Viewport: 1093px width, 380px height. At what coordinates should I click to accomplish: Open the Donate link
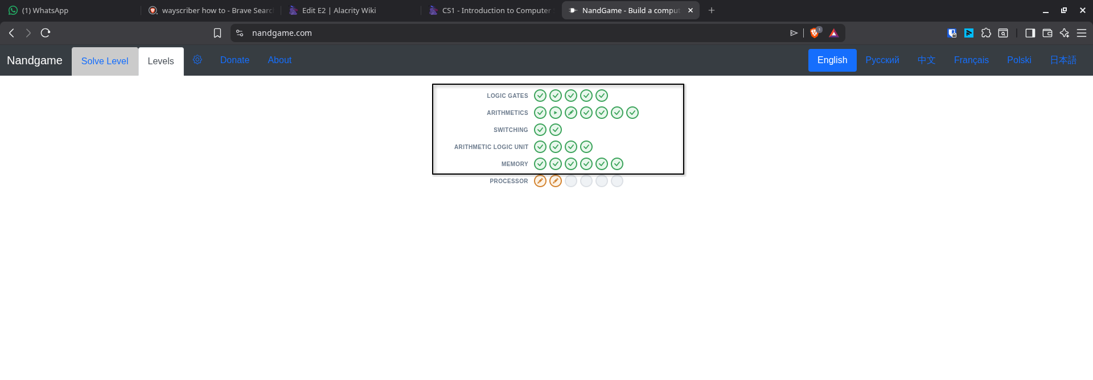[x=235, y=60]
